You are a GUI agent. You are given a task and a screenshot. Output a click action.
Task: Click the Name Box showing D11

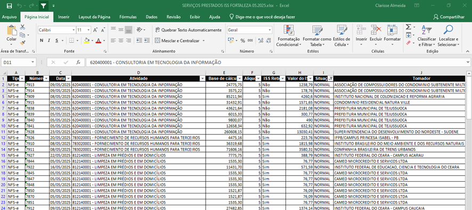tap(15, 63)
